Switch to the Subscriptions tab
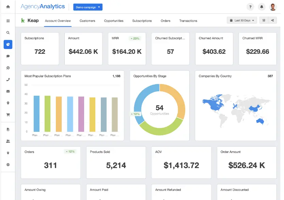The image size is (284, 200). 142,21
